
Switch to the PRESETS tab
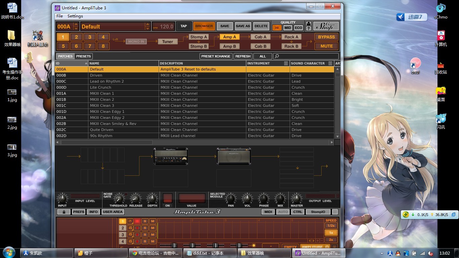[83, 56]
